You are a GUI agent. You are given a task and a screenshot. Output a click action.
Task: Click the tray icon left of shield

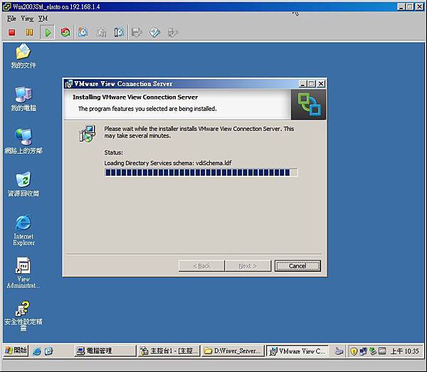[x=339, y=351]
